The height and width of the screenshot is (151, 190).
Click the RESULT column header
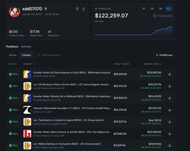pyautogui.click(x=13, y=64)
